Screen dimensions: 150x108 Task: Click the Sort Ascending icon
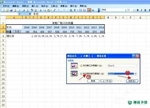[x=80, y=10]
